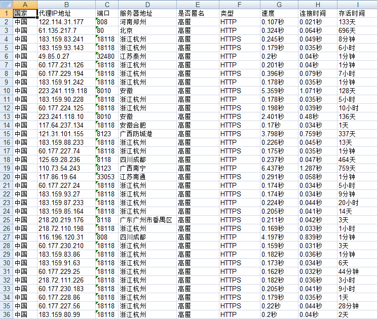This screenshot has height=319, width=377.
Task: Click the cell with IP 116.196.120.31
Action: pyautogui.click(x=66, y=237)
